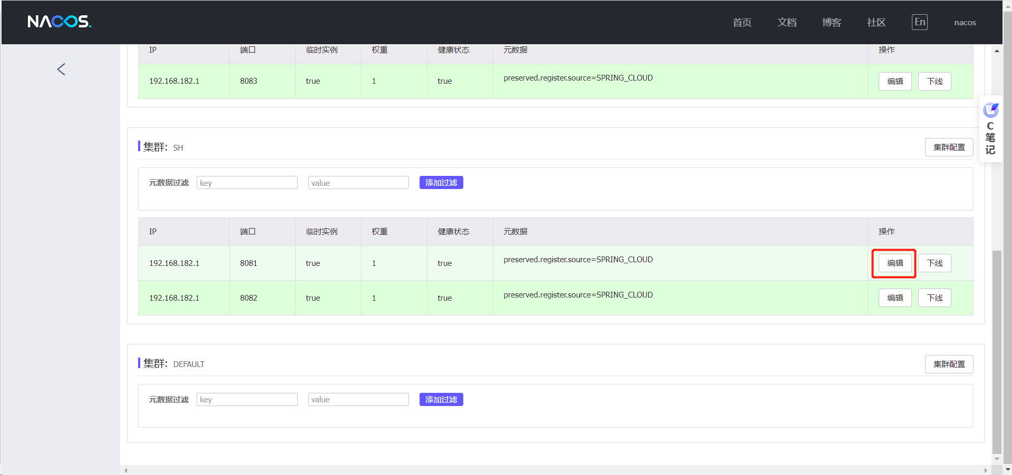Viewport: 1012px width, 475px height.
Task: Click the NACOS logo
Action: pyautogui.click(x=59, y=22)
